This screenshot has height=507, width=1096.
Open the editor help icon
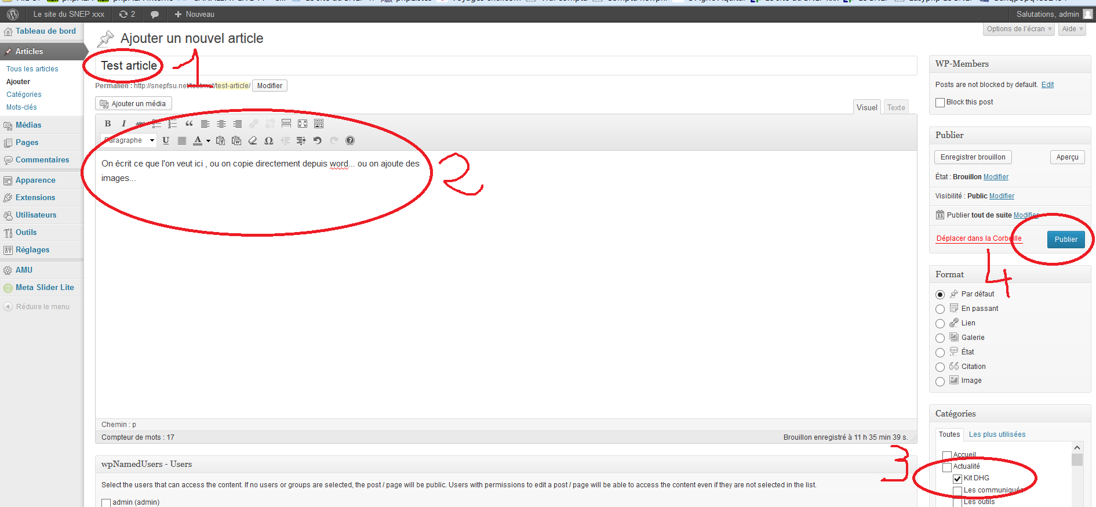[x=350, y=140]
